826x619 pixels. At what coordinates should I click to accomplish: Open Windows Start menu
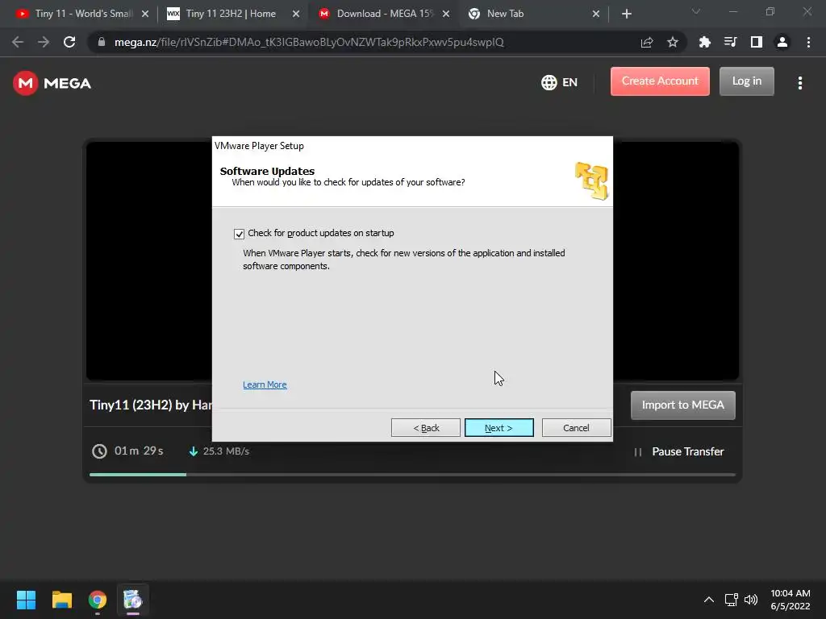[26, 600]
